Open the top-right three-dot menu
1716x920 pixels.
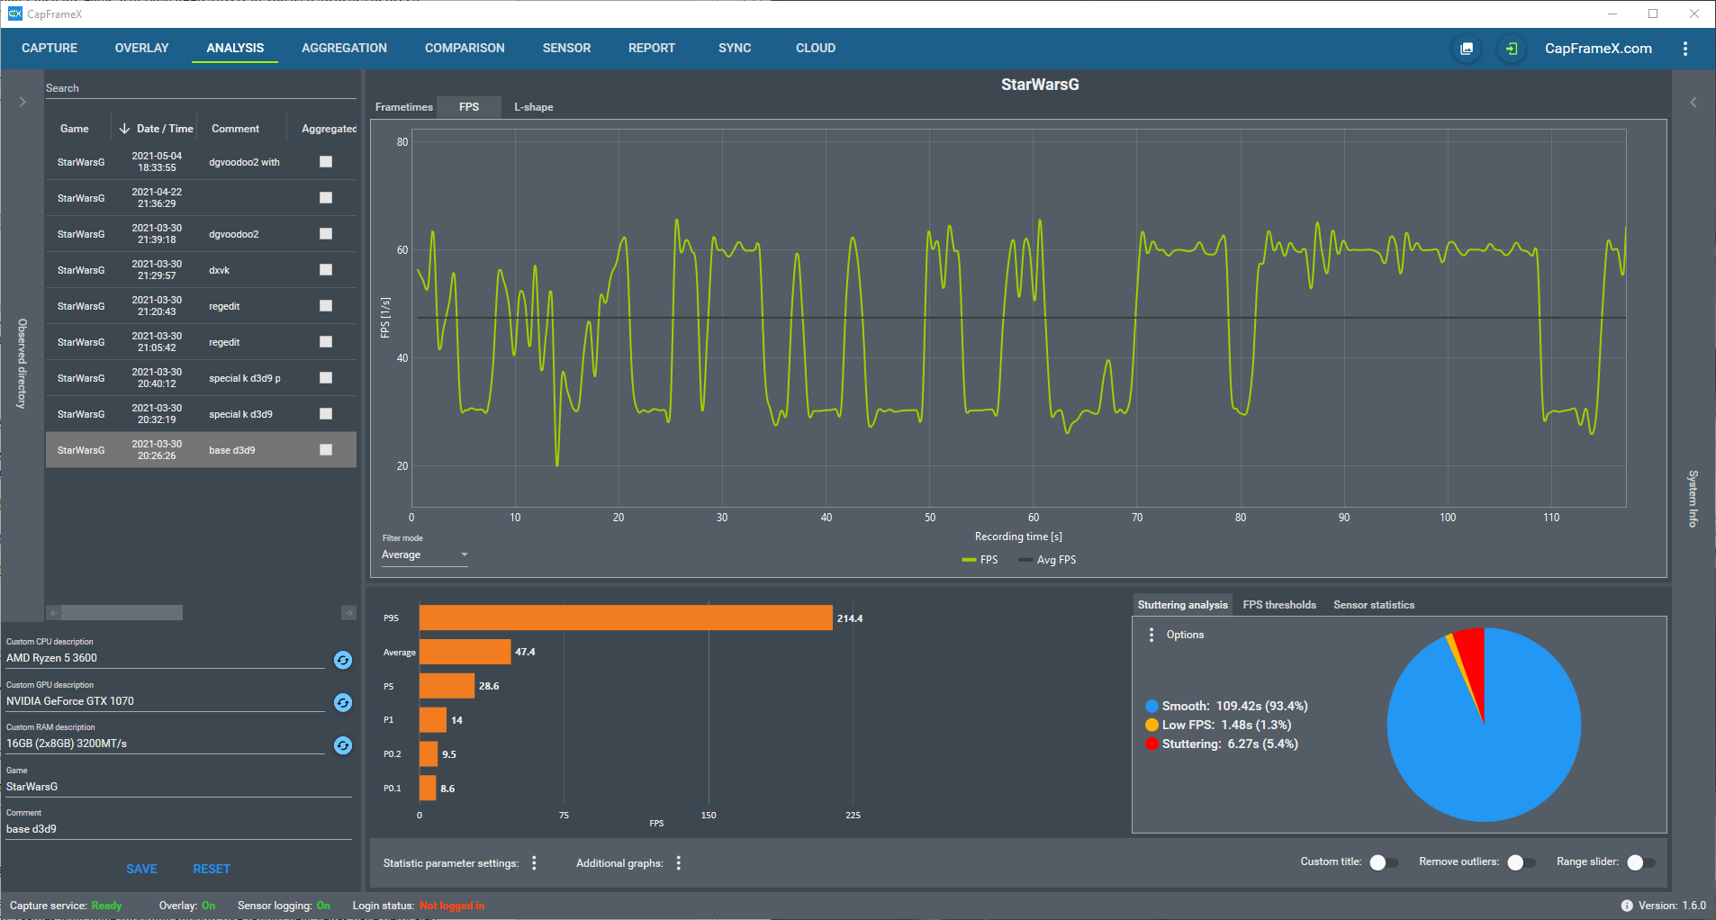tap(1685, 49)
